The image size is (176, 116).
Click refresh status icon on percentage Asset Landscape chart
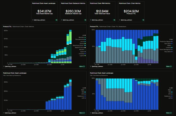(x=171, y=113)
